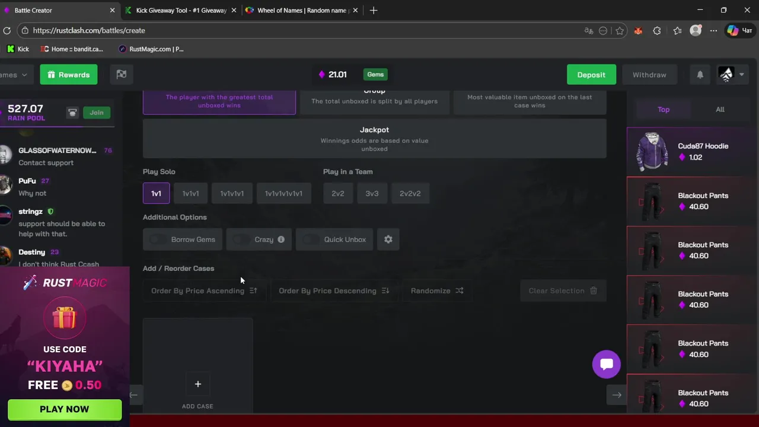Click the rain pool tip icon

point(72,113)
